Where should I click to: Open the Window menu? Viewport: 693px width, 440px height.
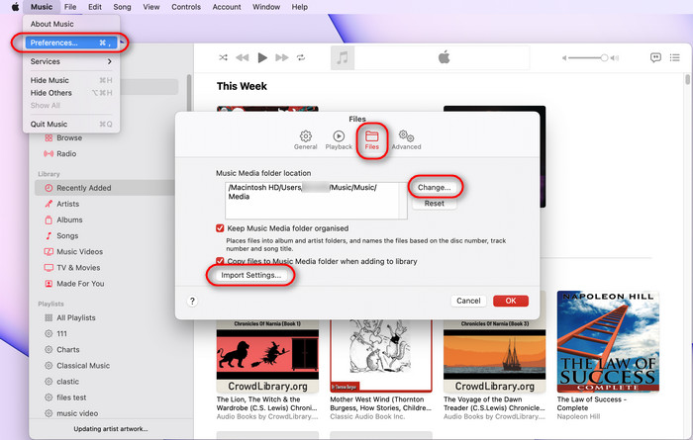pos(266,7)
